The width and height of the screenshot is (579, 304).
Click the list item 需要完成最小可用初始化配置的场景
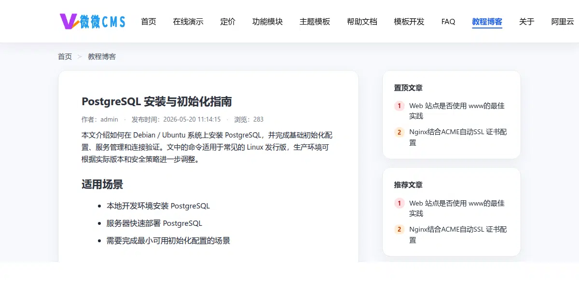point(168,241)
